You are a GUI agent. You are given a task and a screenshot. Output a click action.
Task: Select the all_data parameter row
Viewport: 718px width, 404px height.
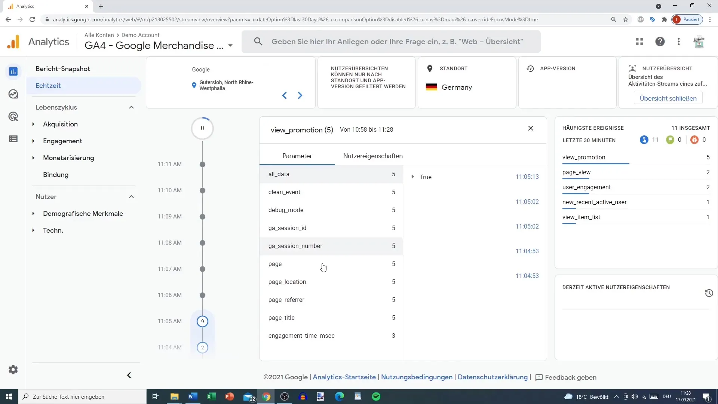[331, 174]
